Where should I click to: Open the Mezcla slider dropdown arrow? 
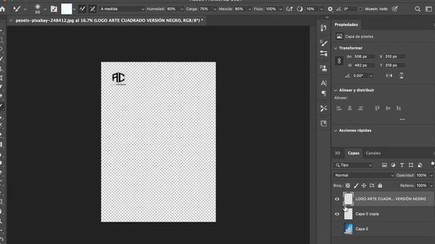coord(249,9)
